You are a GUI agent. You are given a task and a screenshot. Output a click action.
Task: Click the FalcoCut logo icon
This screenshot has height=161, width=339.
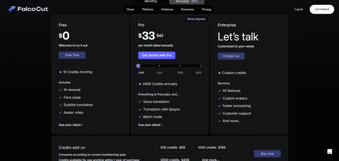12,9
